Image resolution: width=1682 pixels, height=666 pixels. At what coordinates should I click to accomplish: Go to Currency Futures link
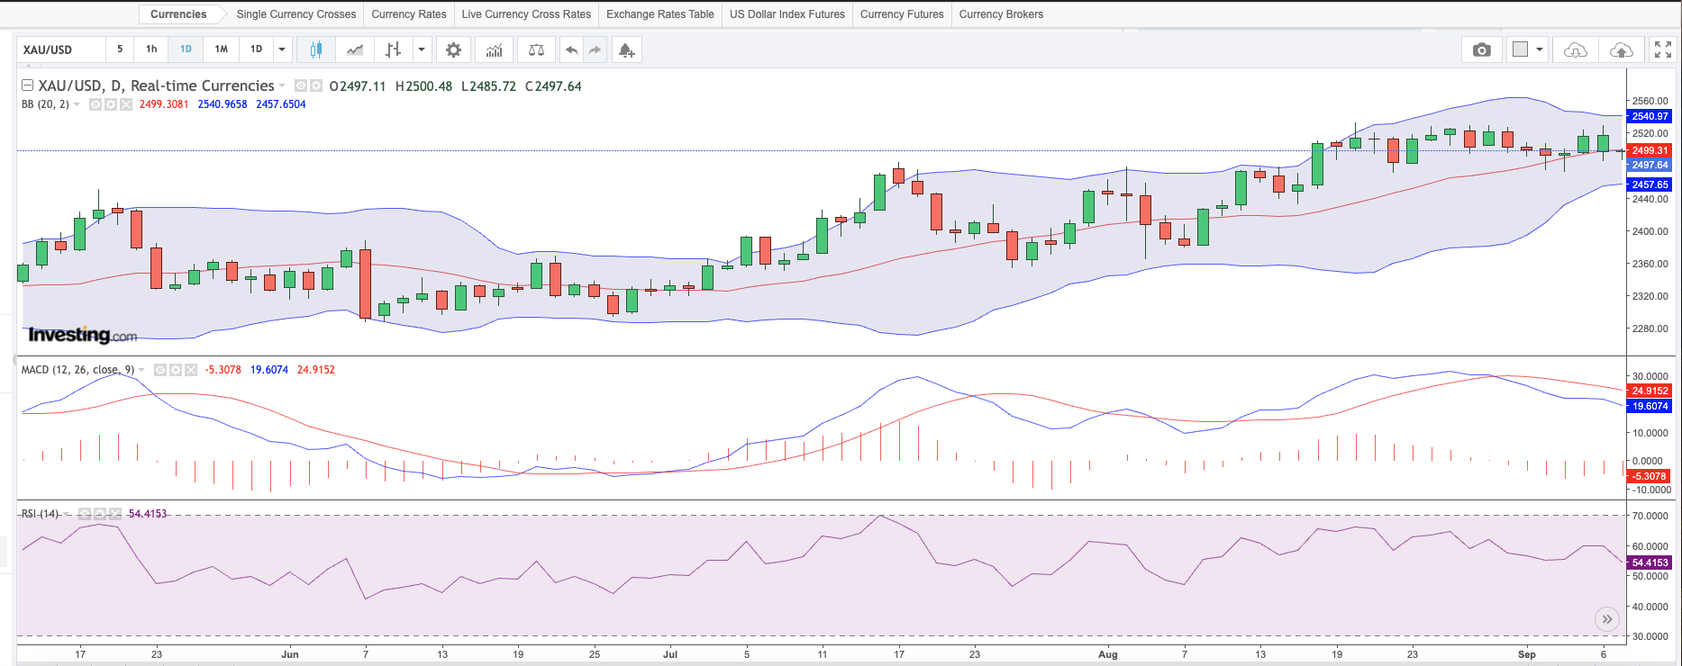click(x=902, y=14)
